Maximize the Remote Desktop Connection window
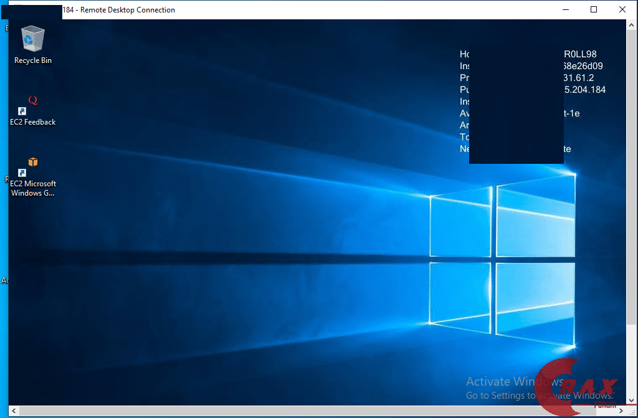Image resolution: width=638 pixels, height=418 pixels. click(x=594, y=9)
